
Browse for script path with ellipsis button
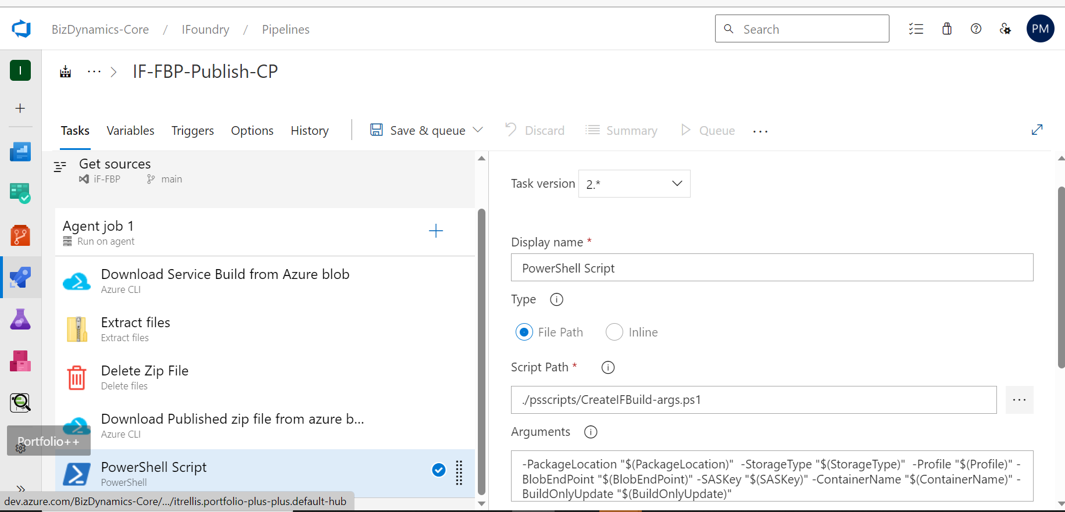click(x=1020, y=400)
